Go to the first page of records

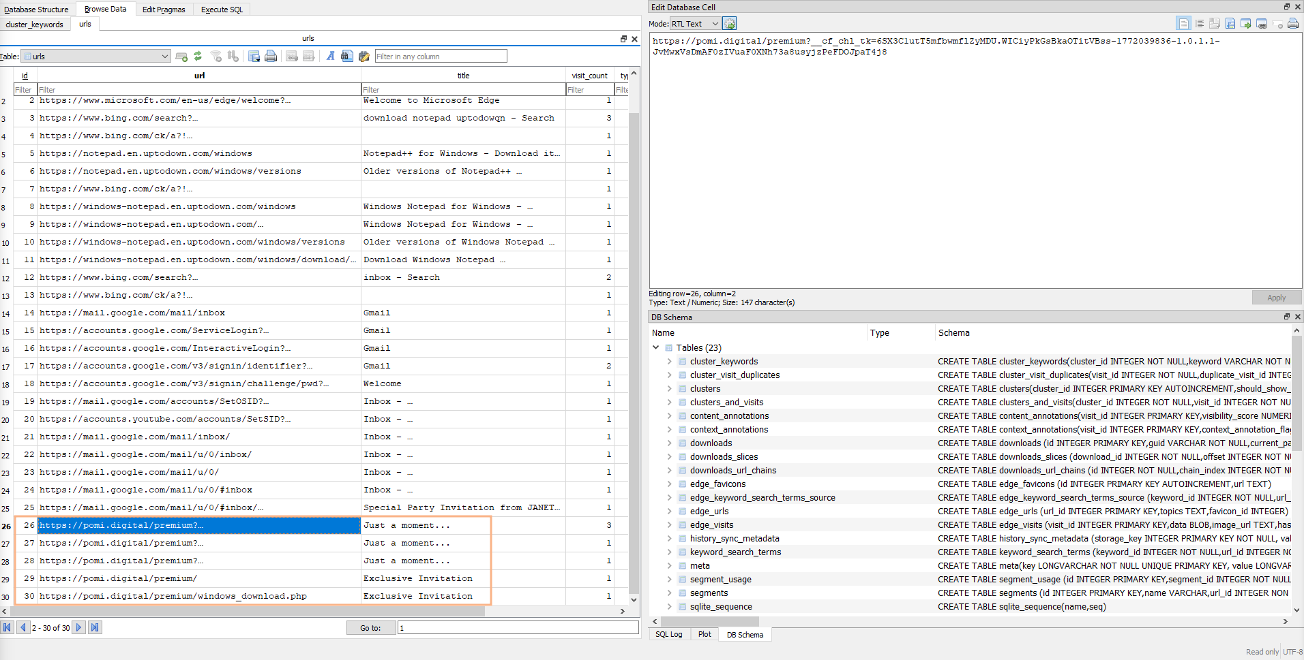[x=8, y=628]
